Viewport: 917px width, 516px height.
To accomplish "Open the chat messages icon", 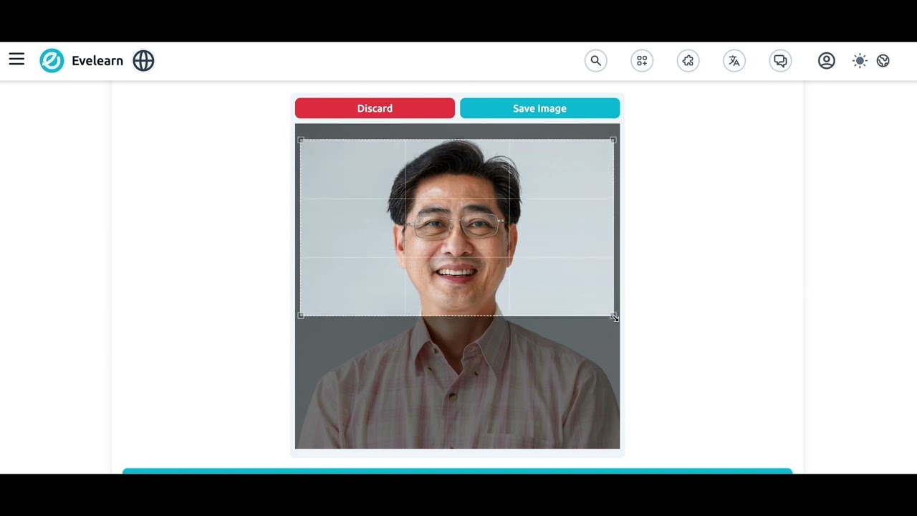I will coord(780,61).
